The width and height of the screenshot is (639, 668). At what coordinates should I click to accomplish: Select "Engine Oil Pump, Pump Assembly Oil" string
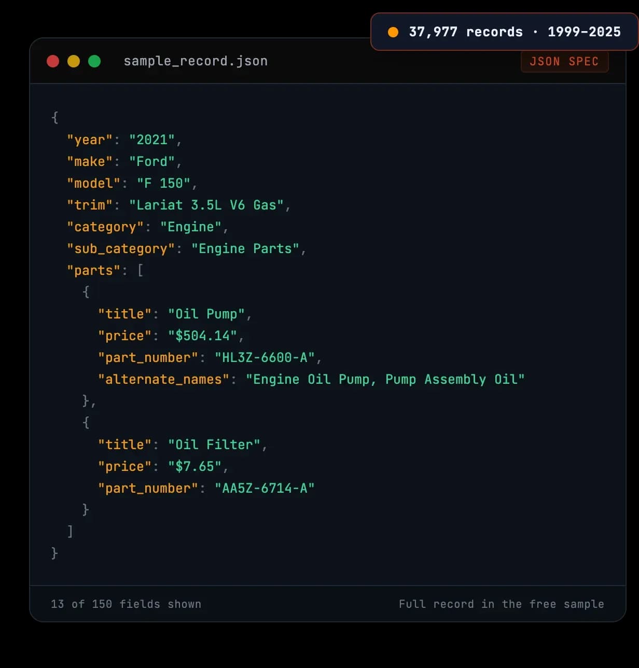tap(385, 380)
